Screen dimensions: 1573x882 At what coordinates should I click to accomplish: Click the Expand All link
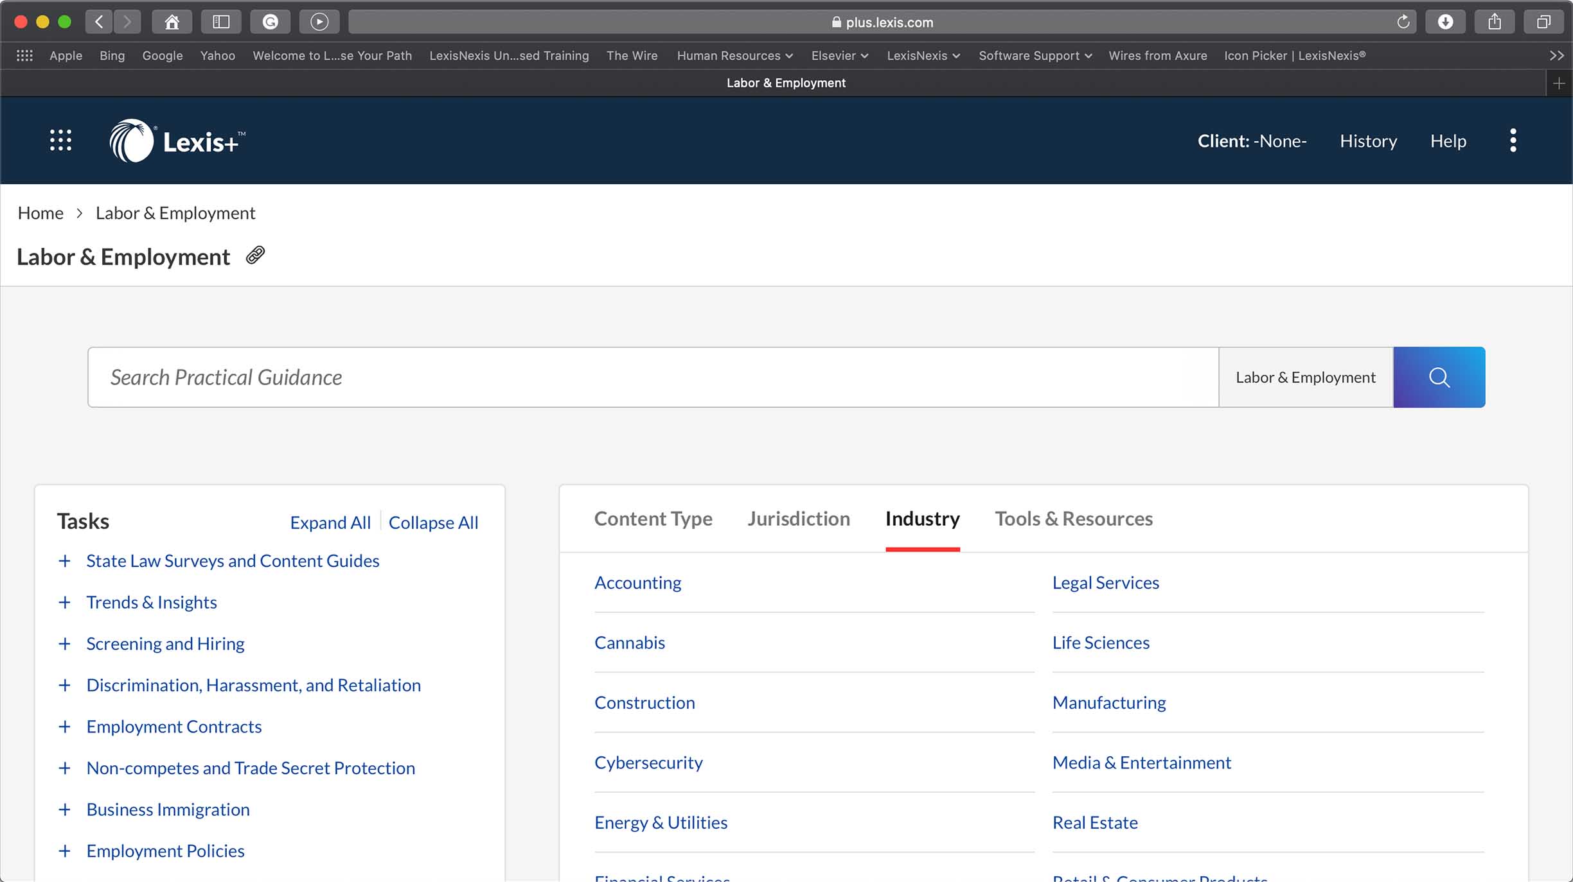330,523
